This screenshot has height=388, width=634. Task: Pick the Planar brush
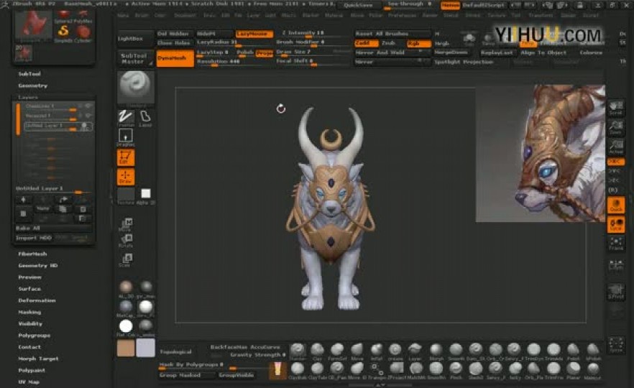point(574,370)
